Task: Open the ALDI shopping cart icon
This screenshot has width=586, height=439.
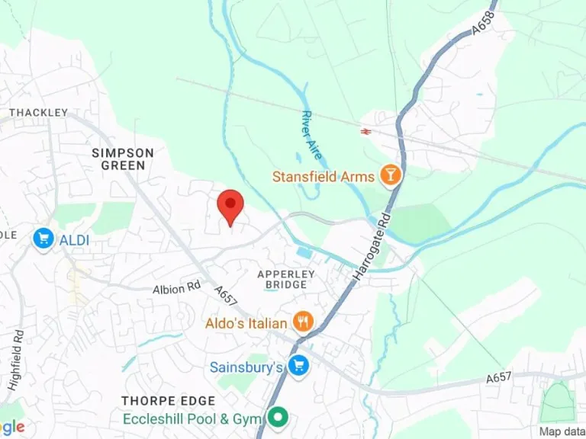Action: 43,239
